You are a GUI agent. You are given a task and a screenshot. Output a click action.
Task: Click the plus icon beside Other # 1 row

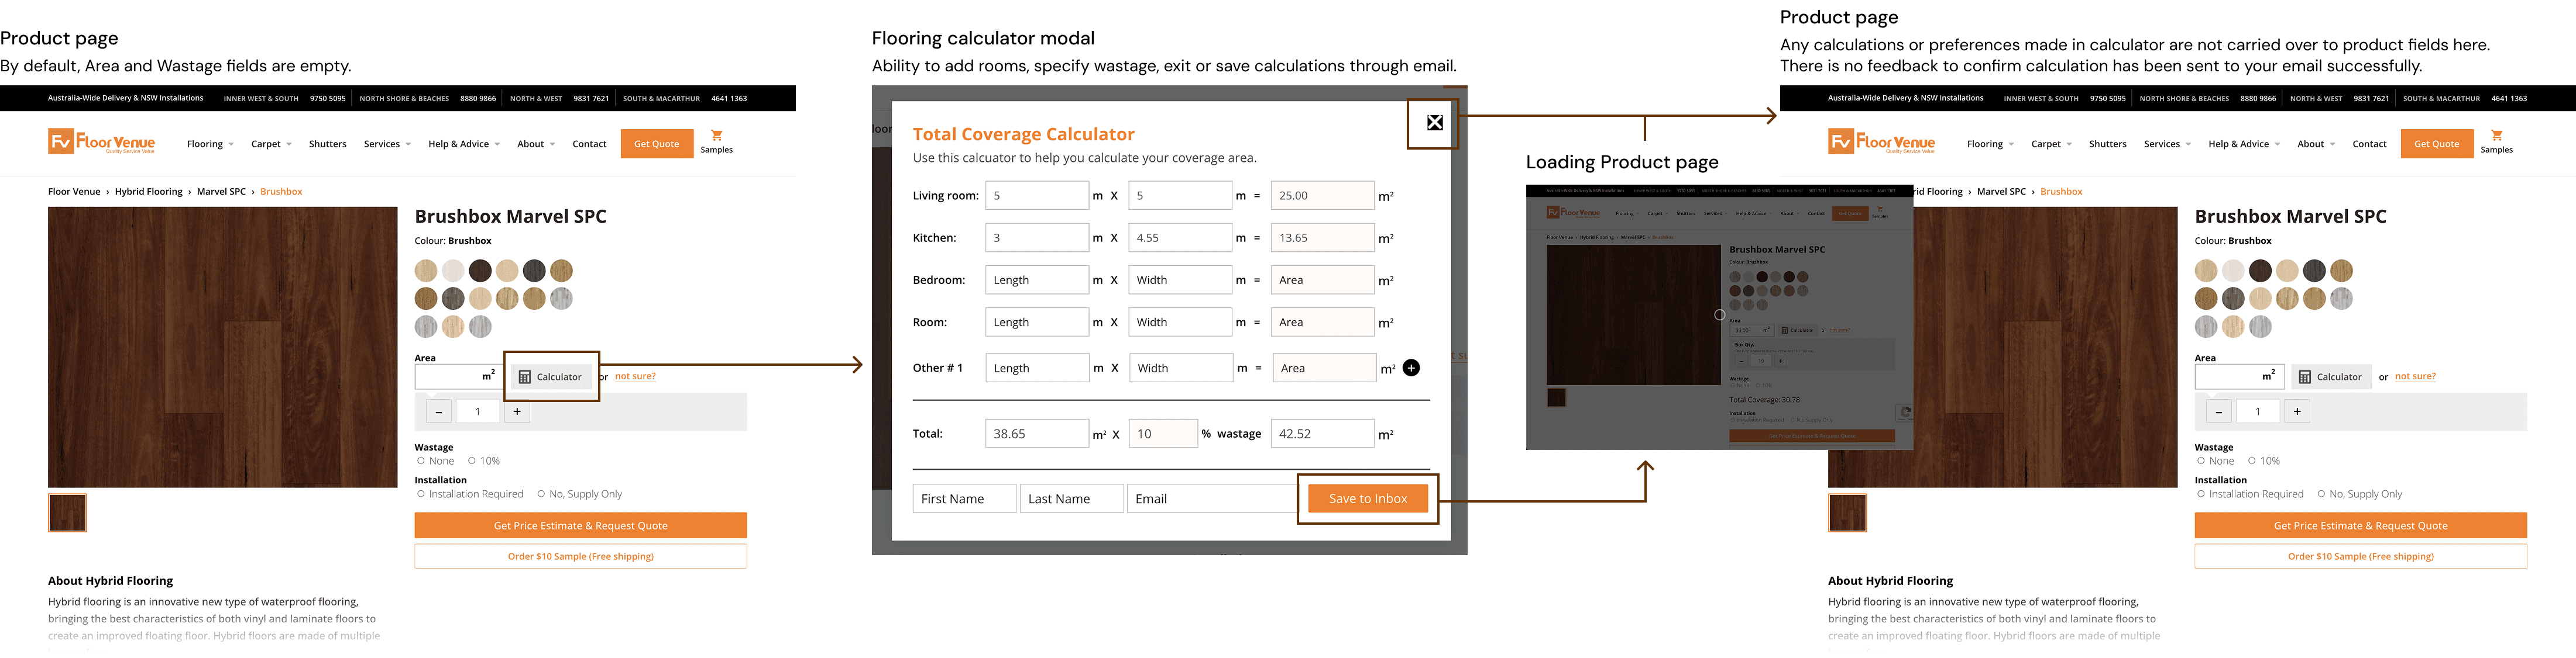(1411, 368)
